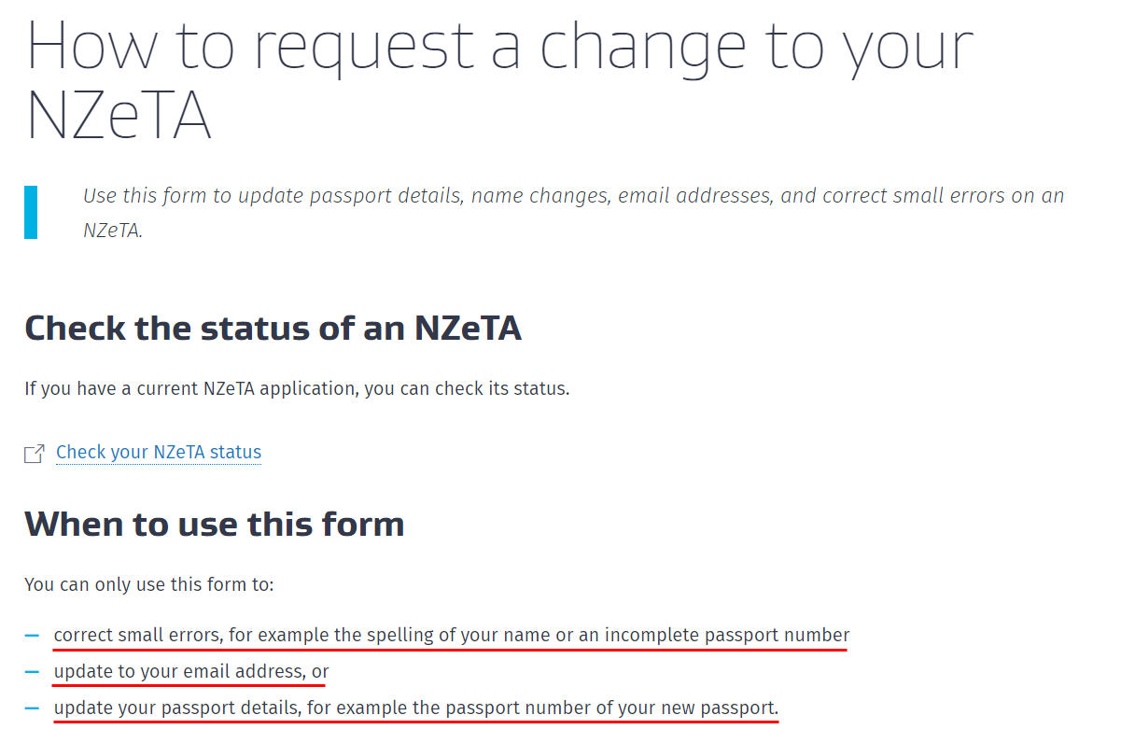Click 'You can only use this form to:' text
The image size is (1135, 729).
(149, 586)
